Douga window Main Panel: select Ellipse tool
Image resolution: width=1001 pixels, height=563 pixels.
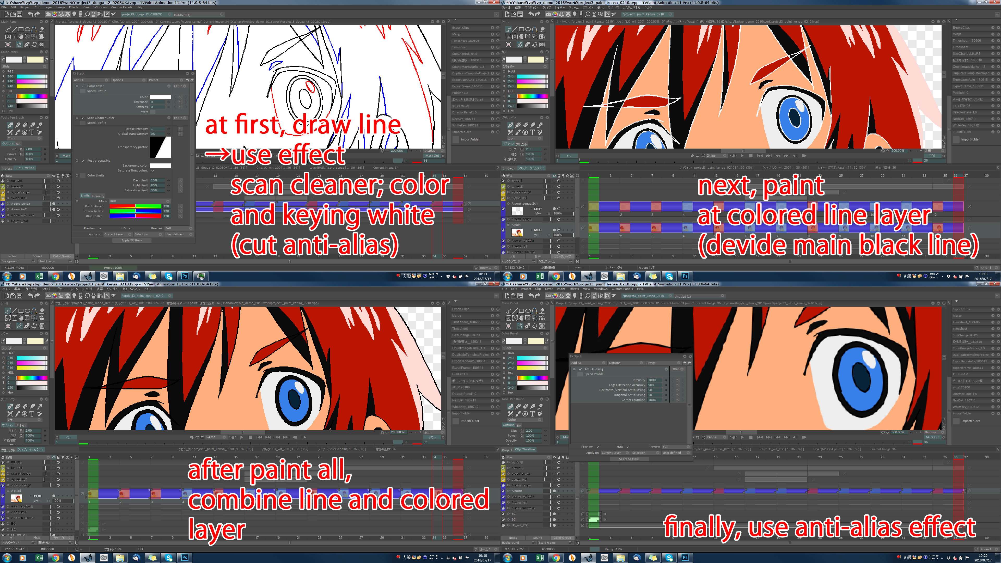coord(28,29)
